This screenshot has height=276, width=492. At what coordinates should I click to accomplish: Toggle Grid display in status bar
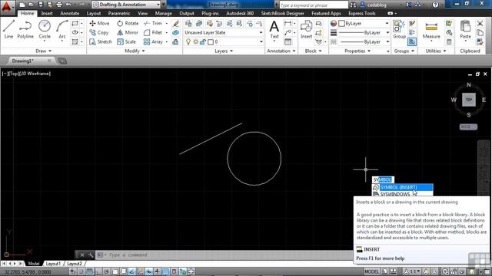coord(89,271)
